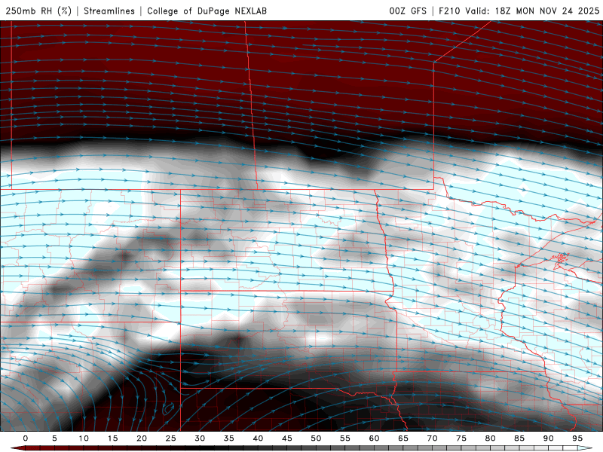603x452 pixels.
Task: Click the "85" colorbar scale label
Action: [x=519, y=438]
